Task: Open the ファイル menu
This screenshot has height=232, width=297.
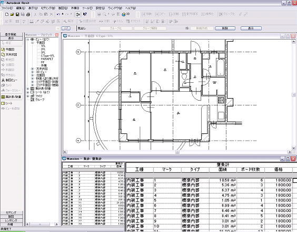Action: pos(7,8)
